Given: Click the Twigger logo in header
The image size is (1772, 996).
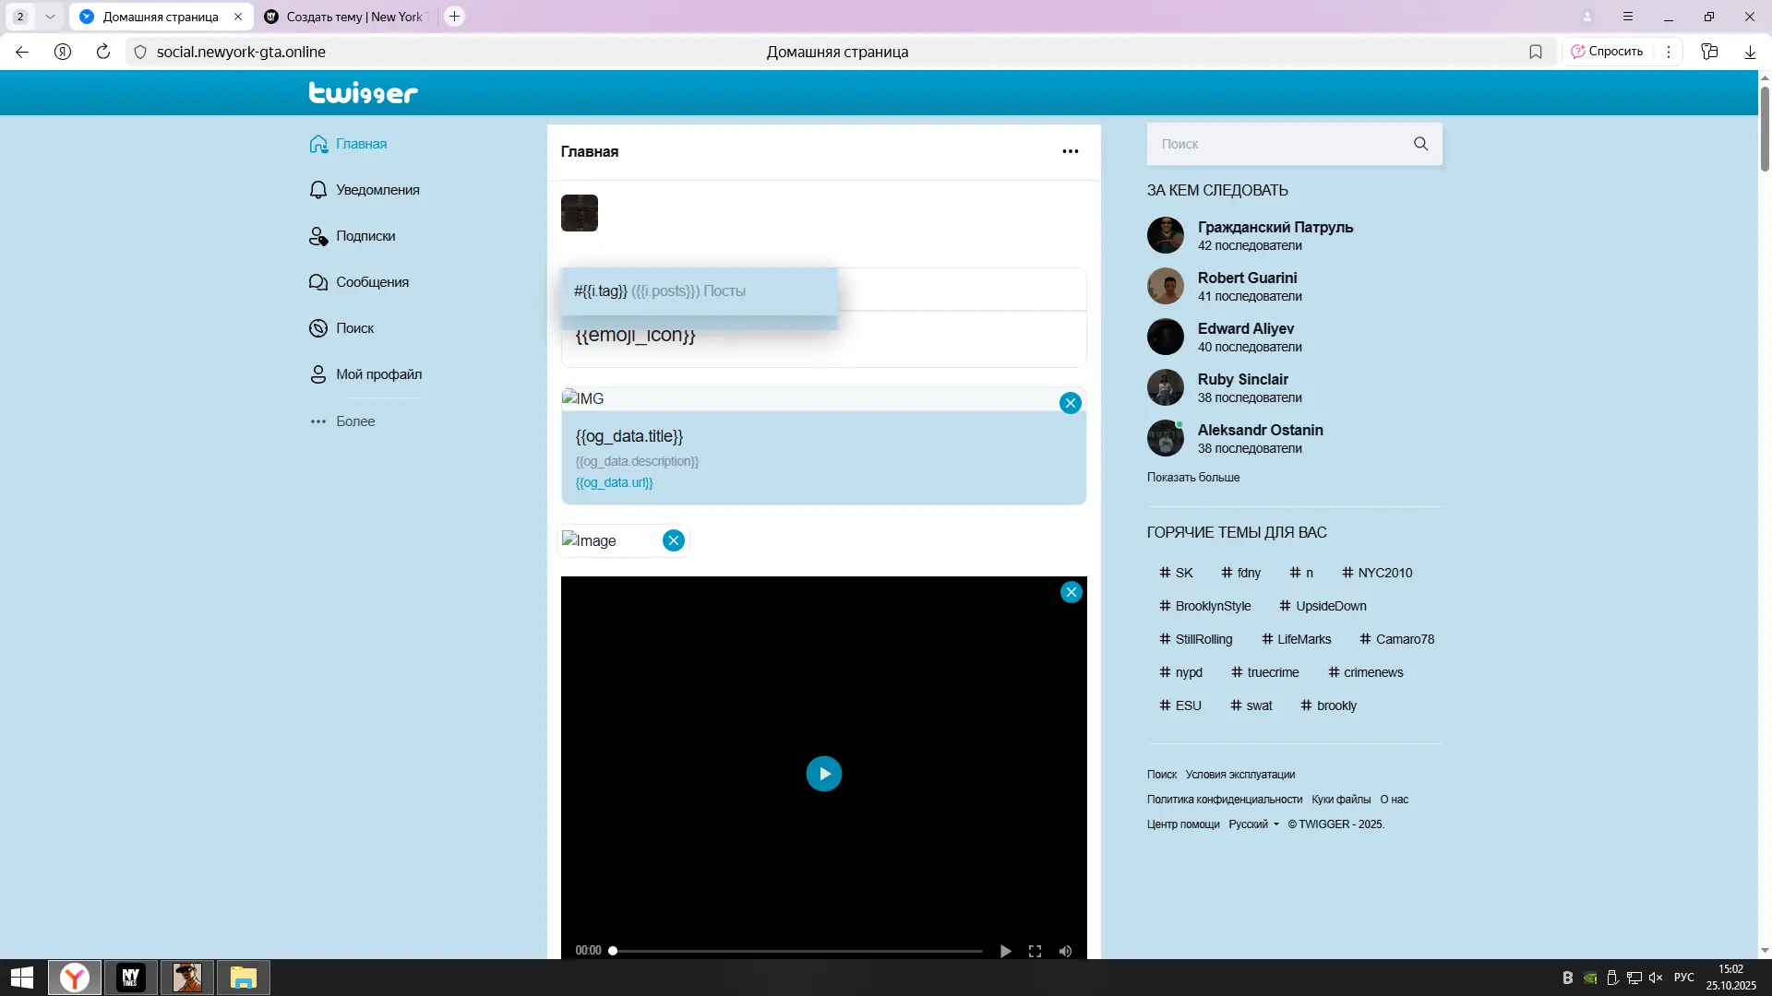Looking at the screenshot, I should (x=363, y=92).
